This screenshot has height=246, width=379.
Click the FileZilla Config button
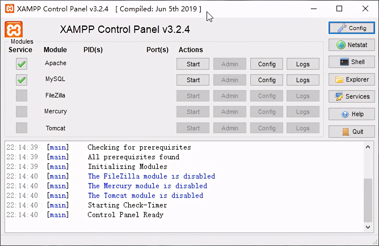[267, 96]
